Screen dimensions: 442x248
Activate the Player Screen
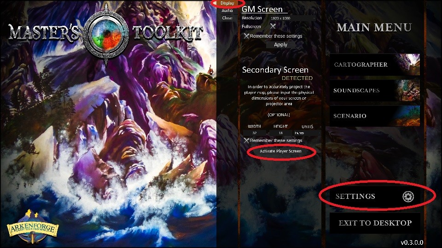point(280,151)
